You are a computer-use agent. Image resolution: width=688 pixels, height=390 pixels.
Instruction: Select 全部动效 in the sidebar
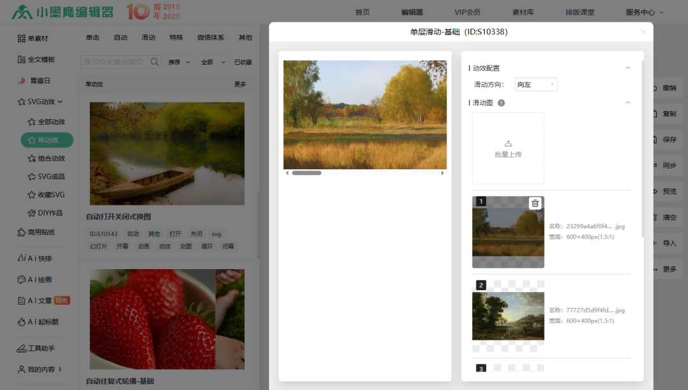coord(46,122)
